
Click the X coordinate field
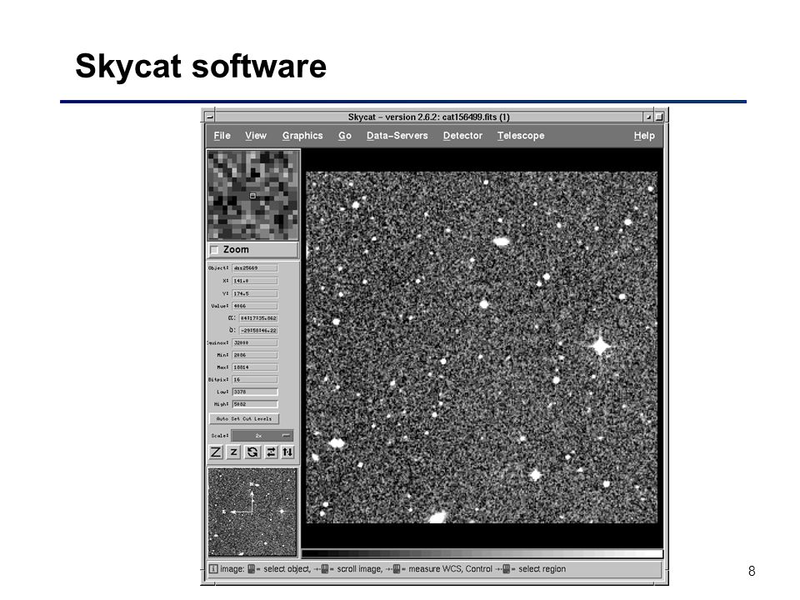pos(255,281)
